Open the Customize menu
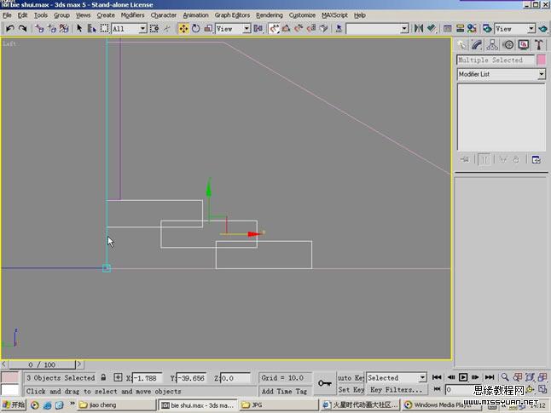This screenshot has width=551, height=413. tap(302, 15)
